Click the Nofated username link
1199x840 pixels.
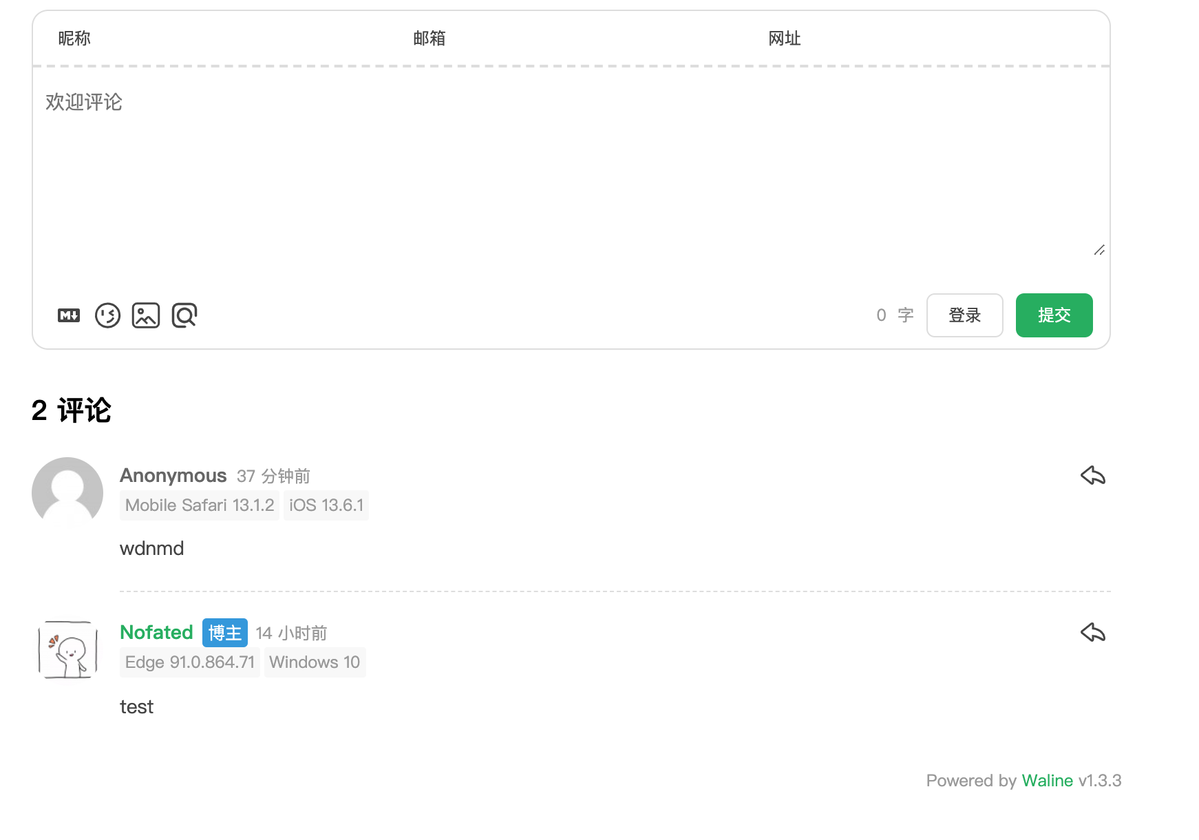[x=156, y=632]
